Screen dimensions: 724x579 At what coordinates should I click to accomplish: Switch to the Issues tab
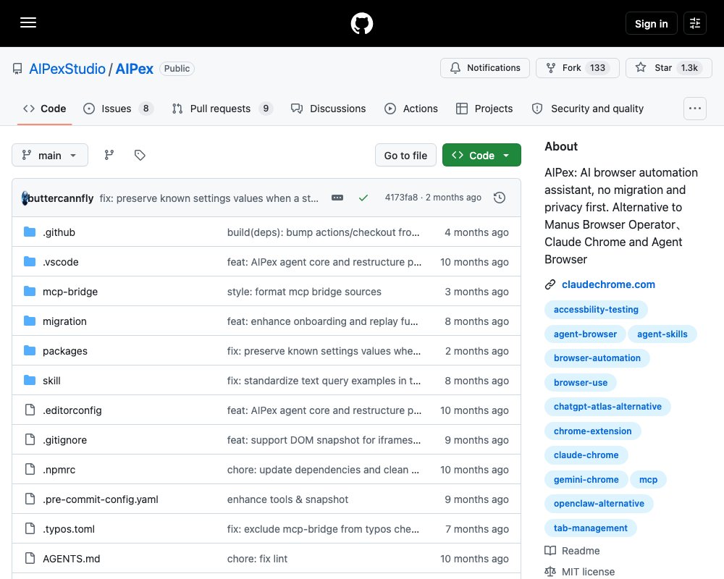[x=118, y=109]
